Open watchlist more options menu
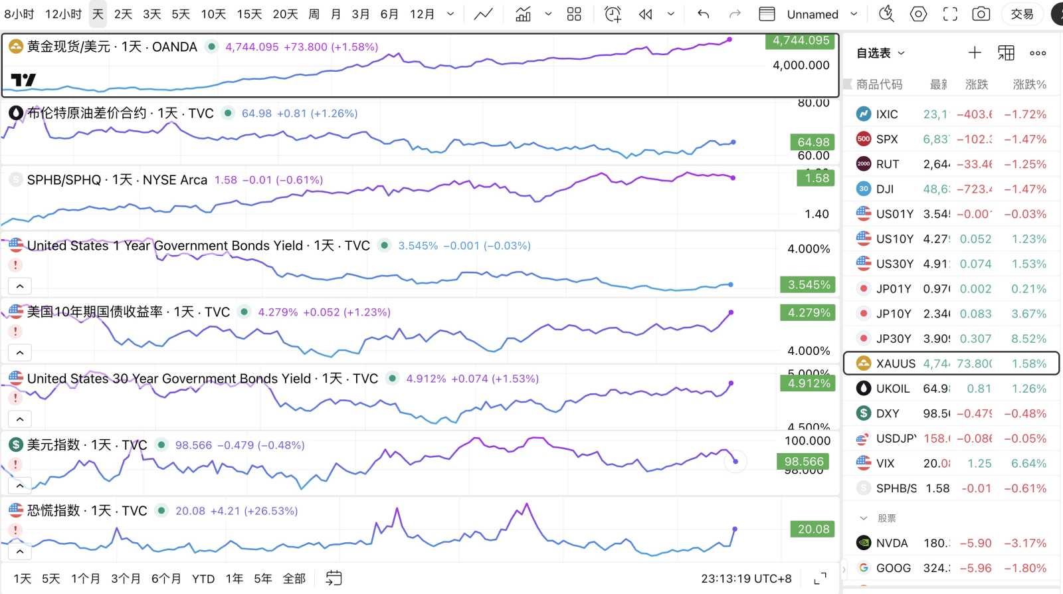This screenshot has height=594, width=1063. tap(1038, 52)
